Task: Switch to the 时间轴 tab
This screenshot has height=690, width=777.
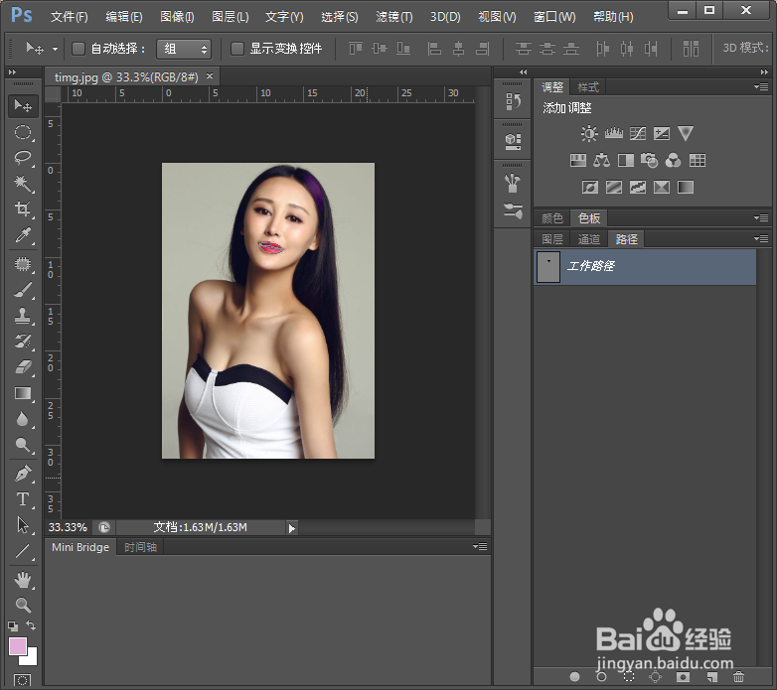Action: (x=141, y=547)
